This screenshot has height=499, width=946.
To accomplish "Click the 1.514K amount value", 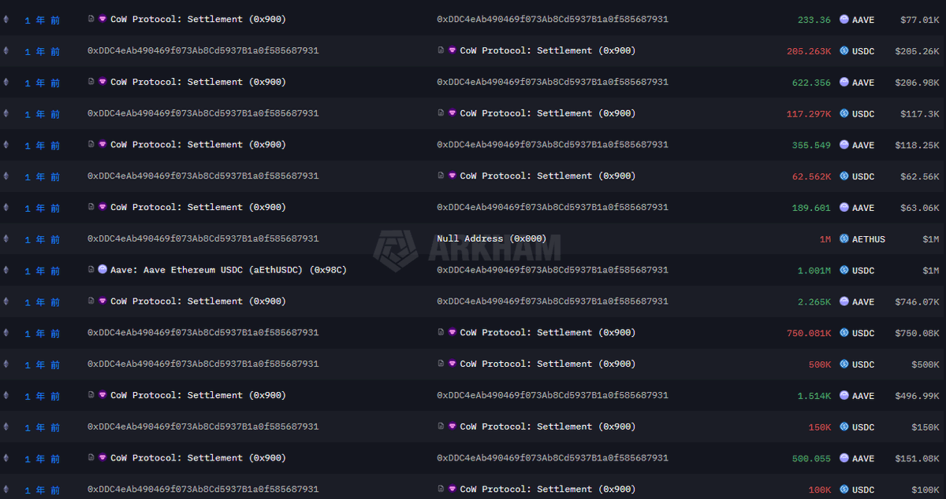I will click(x=814, y=396).
